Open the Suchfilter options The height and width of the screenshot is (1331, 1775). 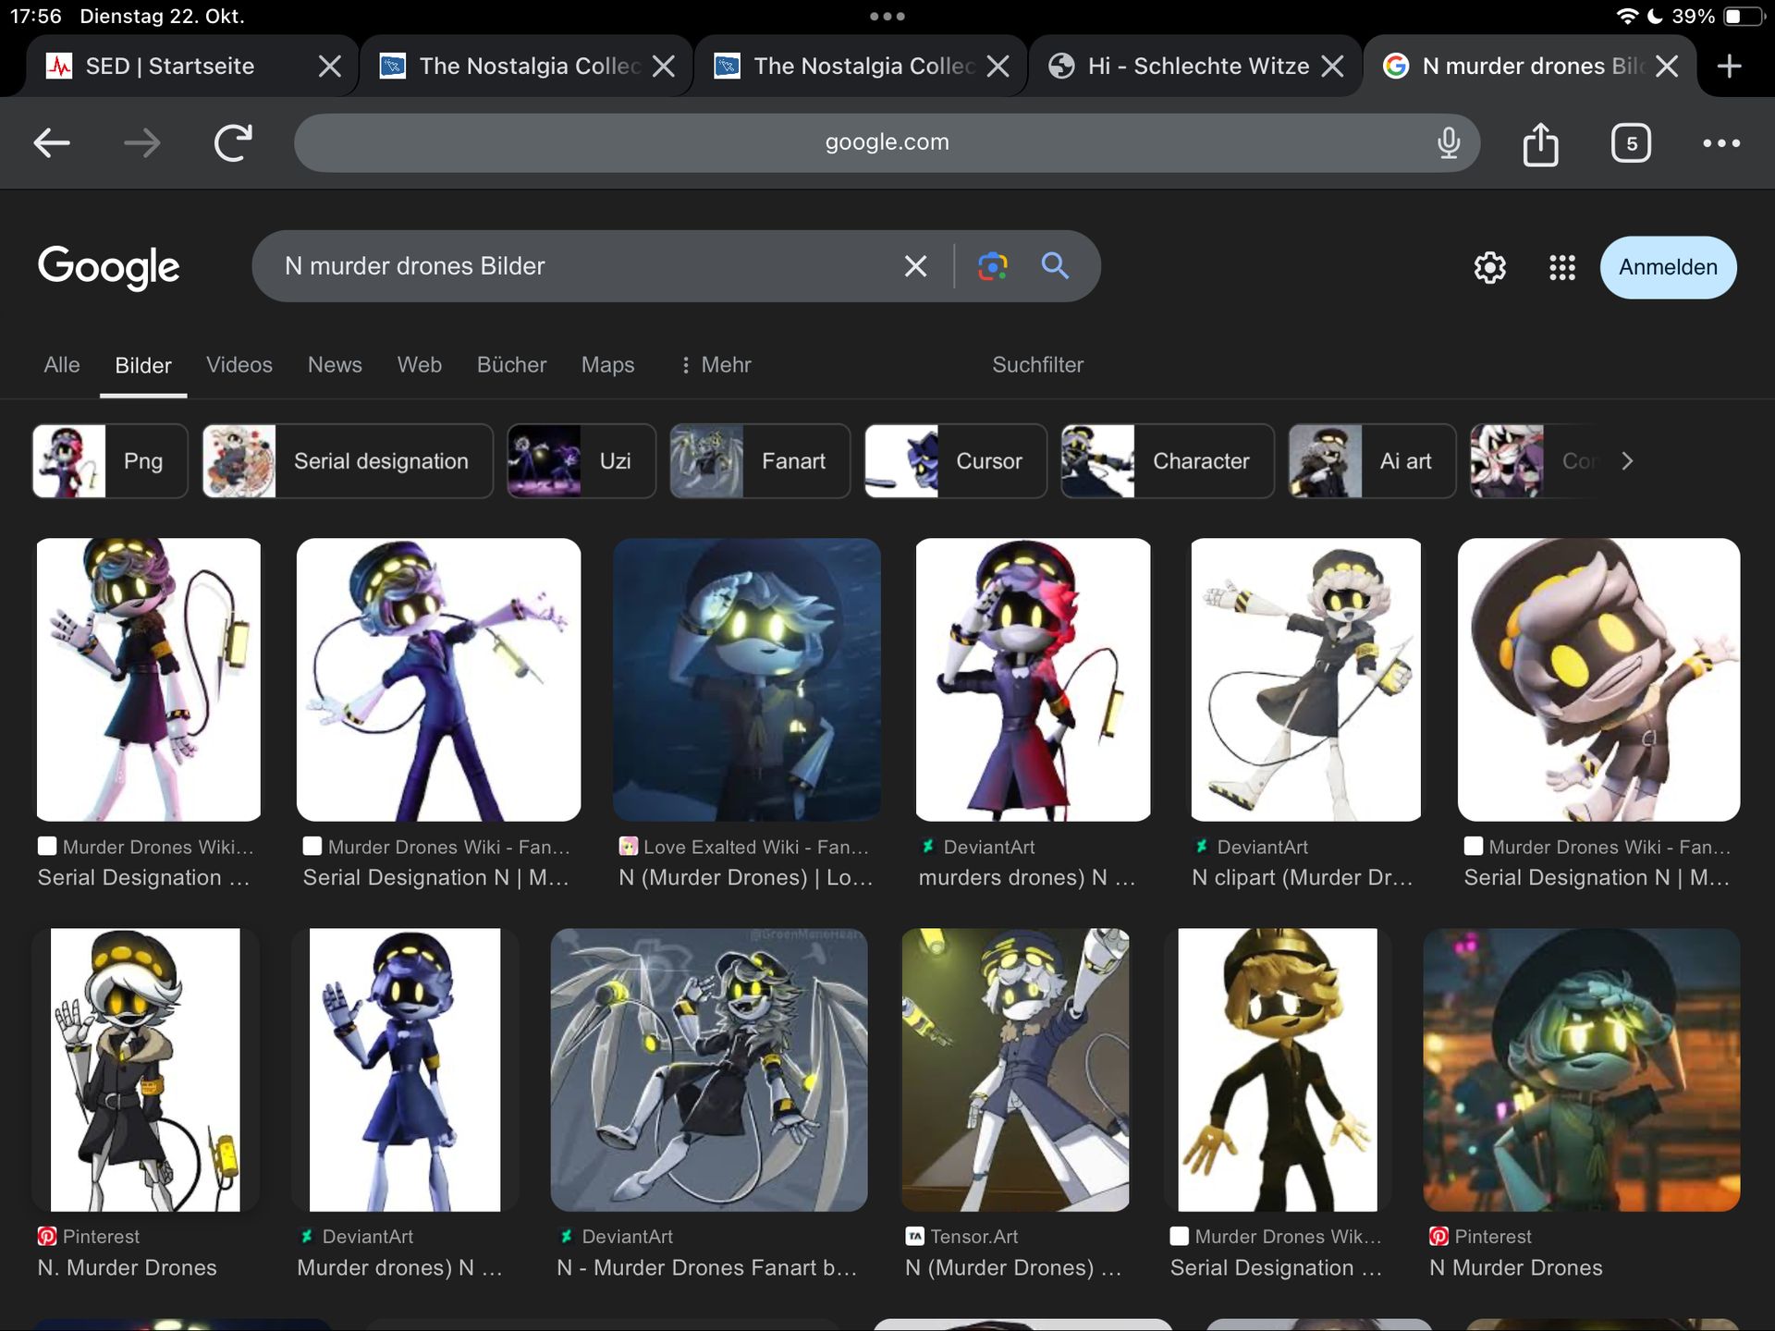click(x=1037, y=365)
